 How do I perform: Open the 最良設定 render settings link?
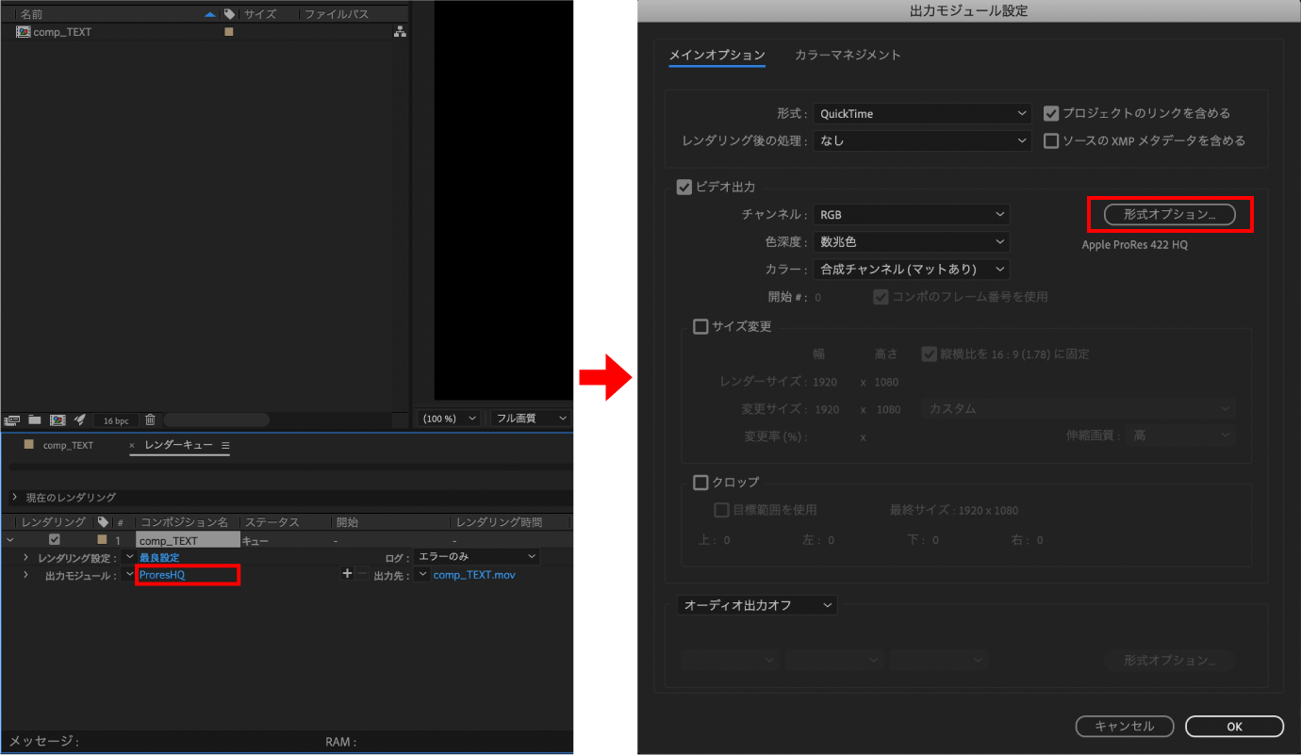point(159,557)
